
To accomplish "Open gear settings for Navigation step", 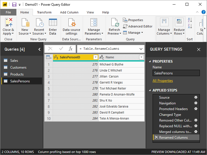I will [196, 103].
